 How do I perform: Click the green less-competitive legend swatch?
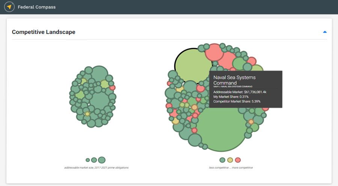222,160
